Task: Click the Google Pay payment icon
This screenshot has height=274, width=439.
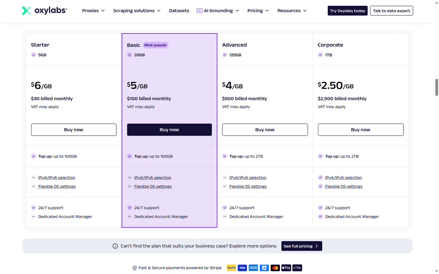Action: [297, 268]
